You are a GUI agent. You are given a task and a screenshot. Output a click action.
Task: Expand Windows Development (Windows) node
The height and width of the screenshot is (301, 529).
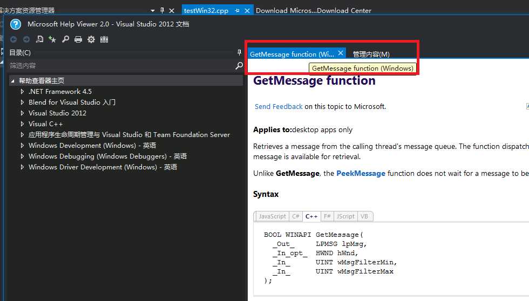[22, 145]
